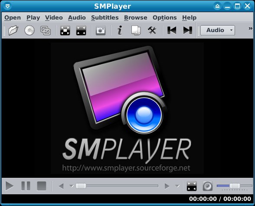This screenshot has height=206, width=255.
Task: Open the Help menu
Action: tap(189, 17)
